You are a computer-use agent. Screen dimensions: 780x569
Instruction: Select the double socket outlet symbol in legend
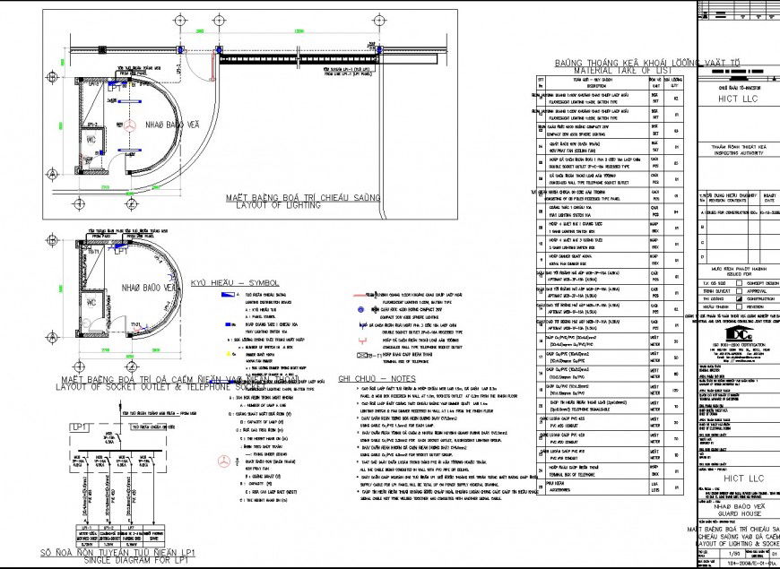pos(362,325)
